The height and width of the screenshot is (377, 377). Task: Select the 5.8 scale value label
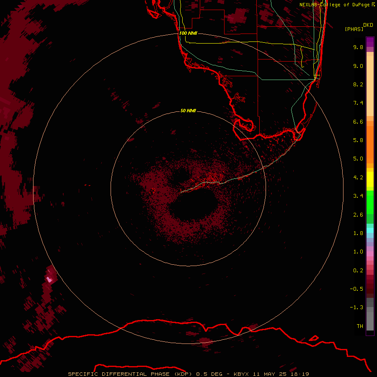coord(358,140)
